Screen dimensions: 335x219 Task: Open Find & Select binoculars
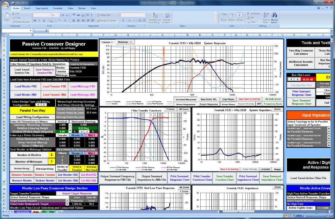[274, 15]
